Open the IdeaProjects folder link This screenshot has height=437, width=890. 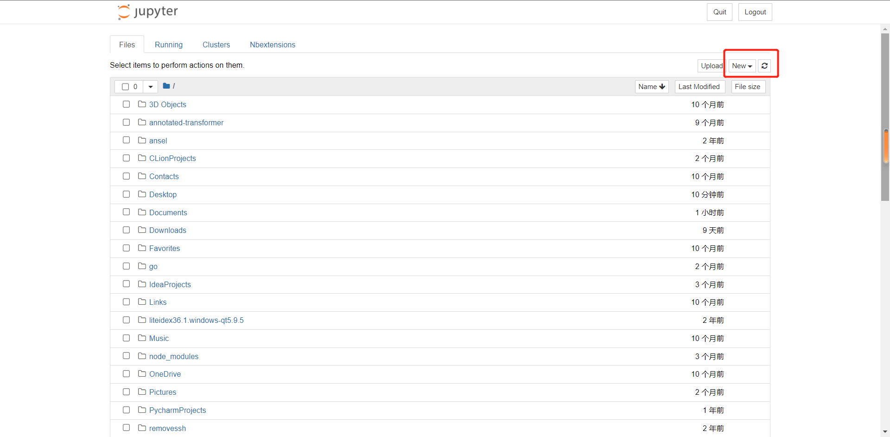coord(170,284)
